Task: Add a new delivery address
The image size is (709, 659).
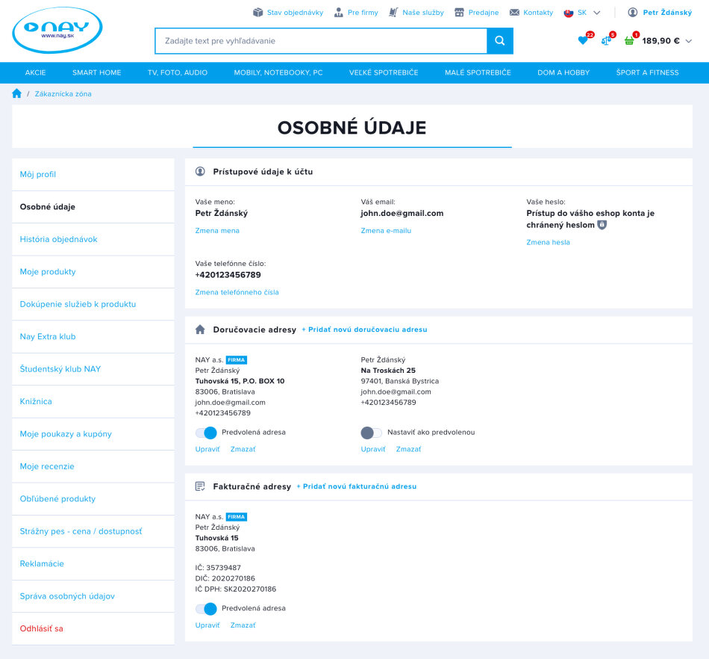Action: click(364, 329)
